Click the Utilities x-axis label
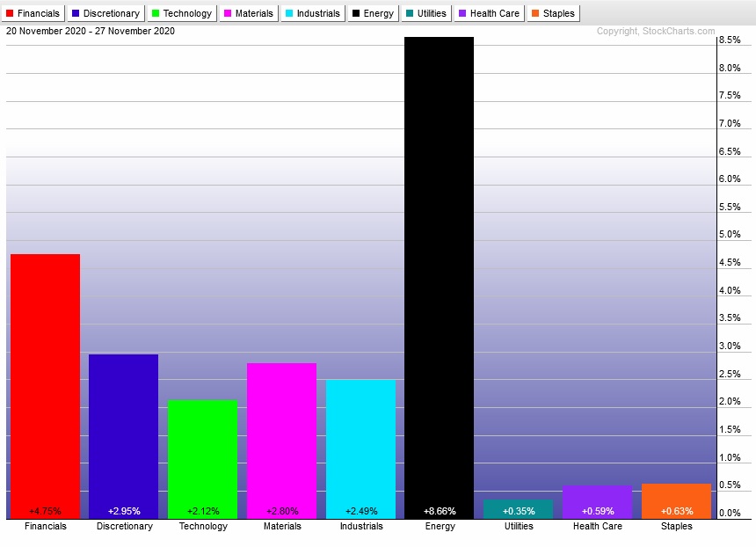Image resolution: width=756 pixels, height=547 pixels. [x=519, y=526]
